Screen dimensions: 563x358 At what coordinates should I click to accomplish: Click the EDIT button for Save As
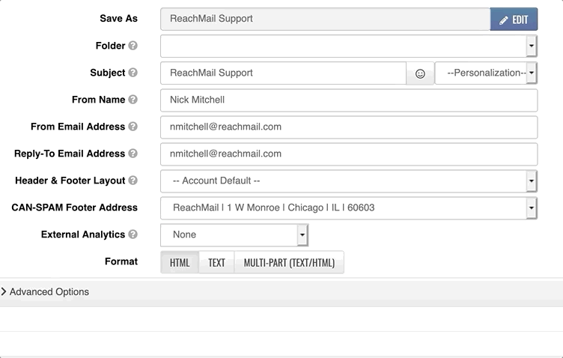[514, 19]
